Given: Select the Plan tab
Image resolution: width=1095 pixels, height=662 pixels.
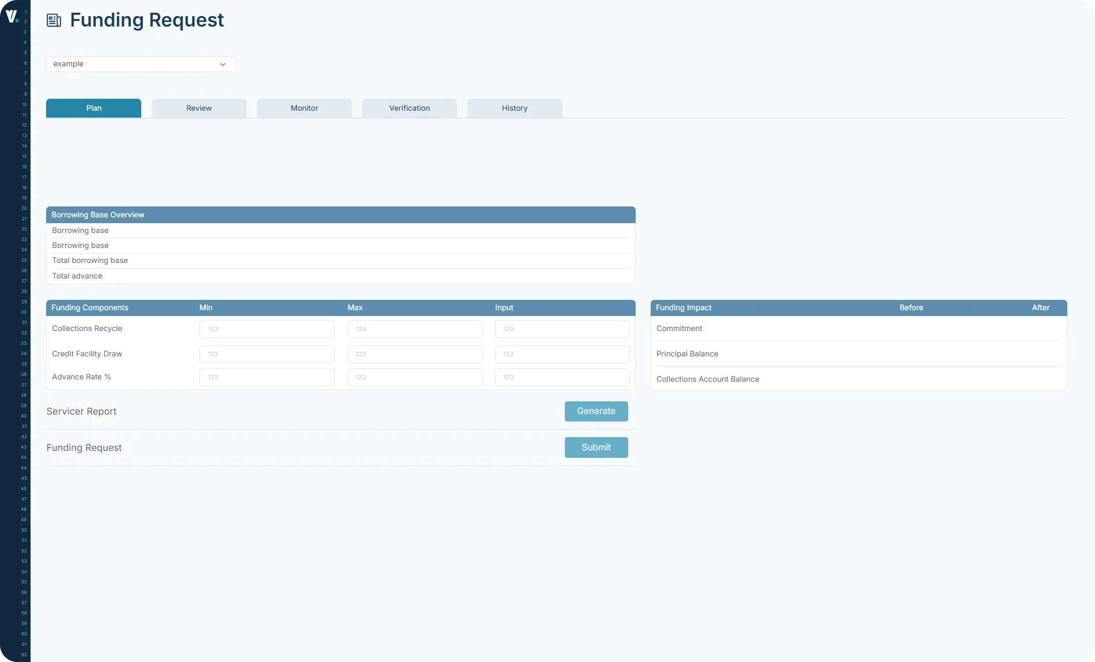Looking at the screenshot, I should [93, 108].
